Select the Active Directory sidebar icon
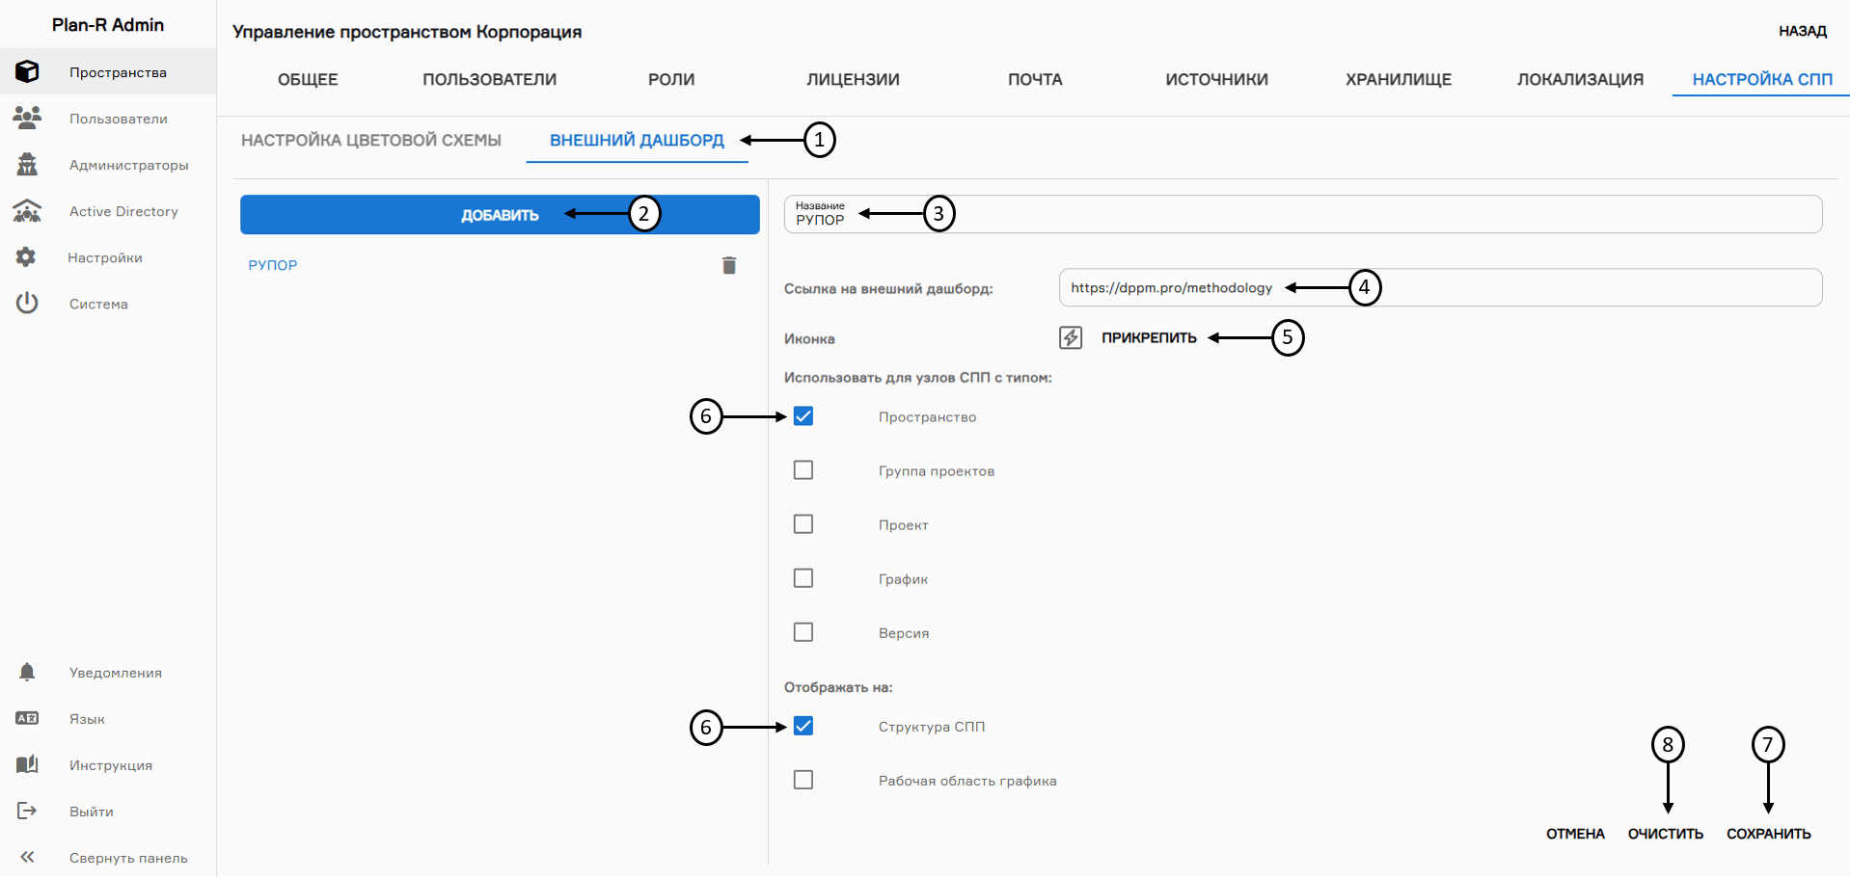This screenshot has height=879, width=1850. (27, 211)
